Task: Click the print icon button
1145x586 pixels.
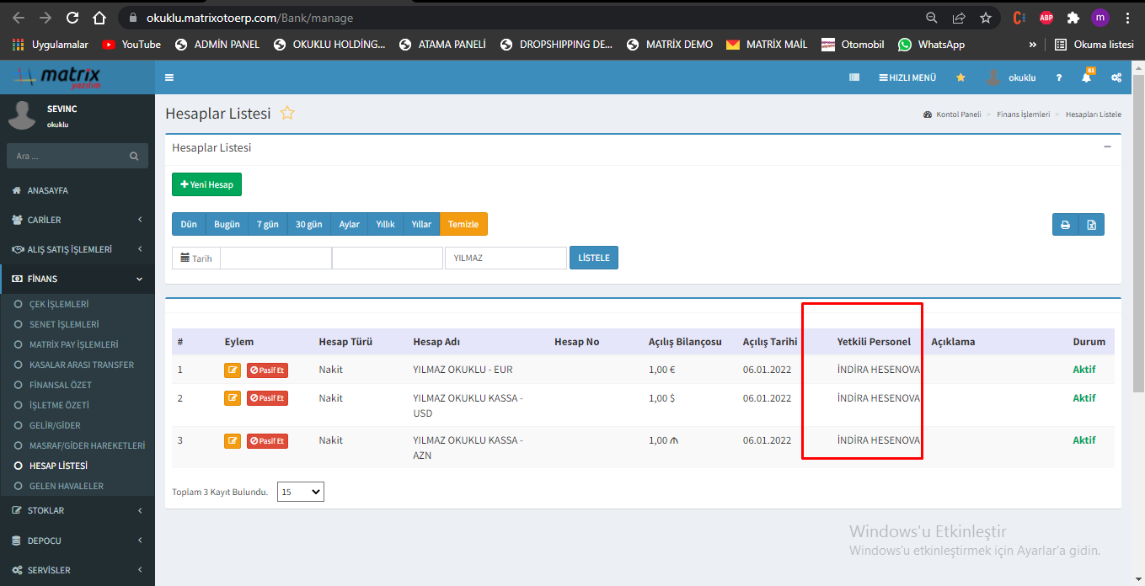Action: 1065,225
